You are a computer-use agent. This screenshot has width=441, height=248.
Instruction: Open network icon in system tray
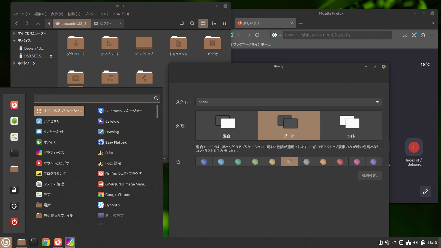pyautogui.click(x=408, y=243)
